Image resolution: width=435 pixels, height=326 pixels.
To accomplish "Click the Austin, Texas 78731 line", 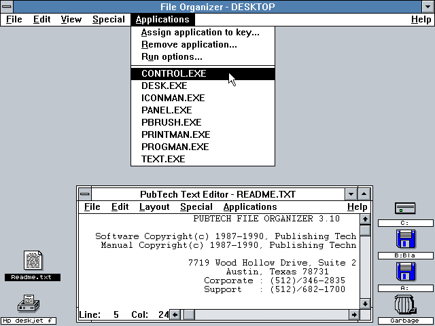I will 277,272.
